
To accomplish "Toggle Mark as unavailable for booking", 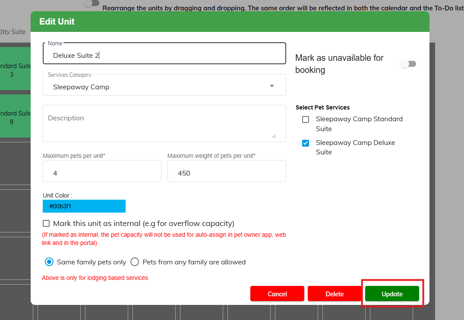I will (408, 64).
